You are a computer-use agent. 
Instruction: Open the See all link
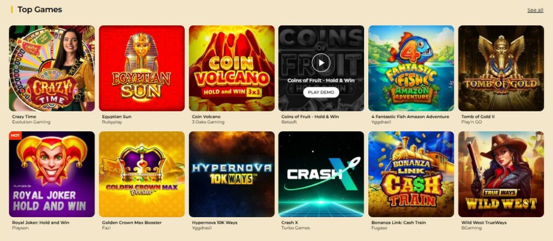pyautogui.click(x=535, y=10)
